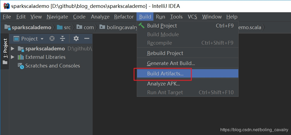The width and height of the screenshot is (291, 135).
Task: Expand the External Libraries tree node
Action: (13, 57)
